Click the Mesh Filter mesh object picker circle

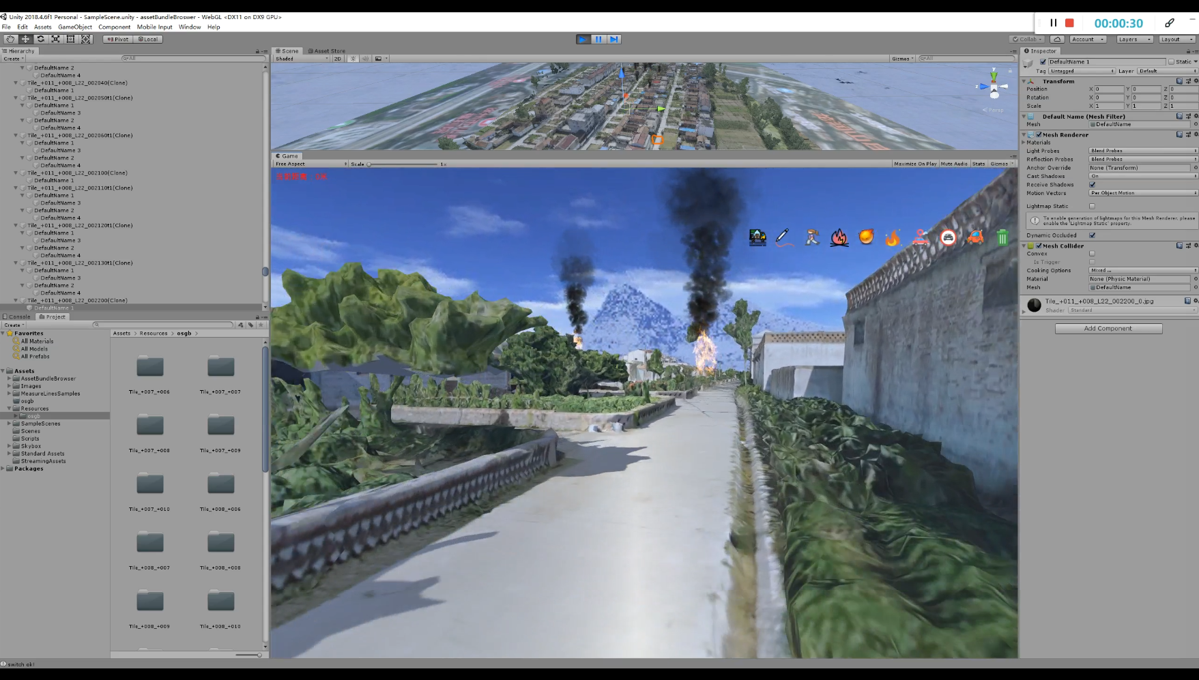[1196, 124]
